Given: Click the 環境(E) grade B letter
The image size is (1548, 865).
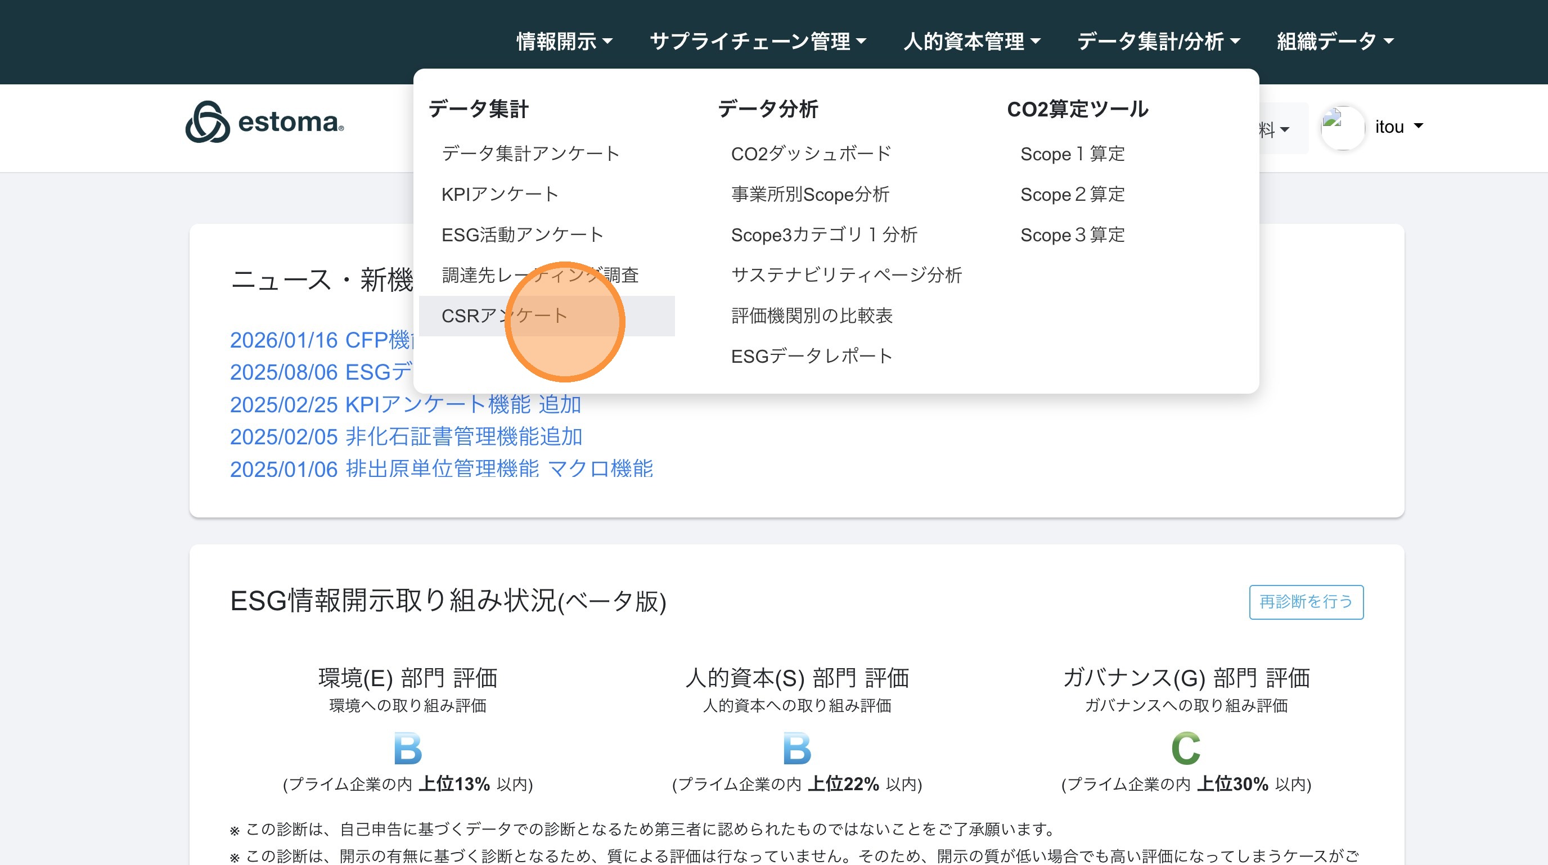Looking at the screenshot, I should point(407,748).
